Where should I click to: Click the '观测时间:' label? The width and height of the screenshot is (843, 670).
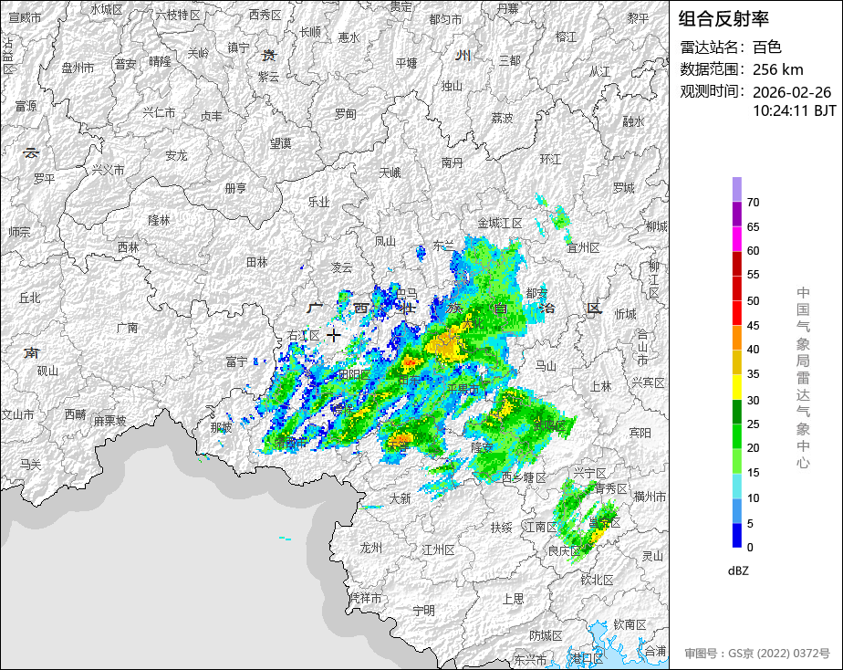tap(713, 91)
